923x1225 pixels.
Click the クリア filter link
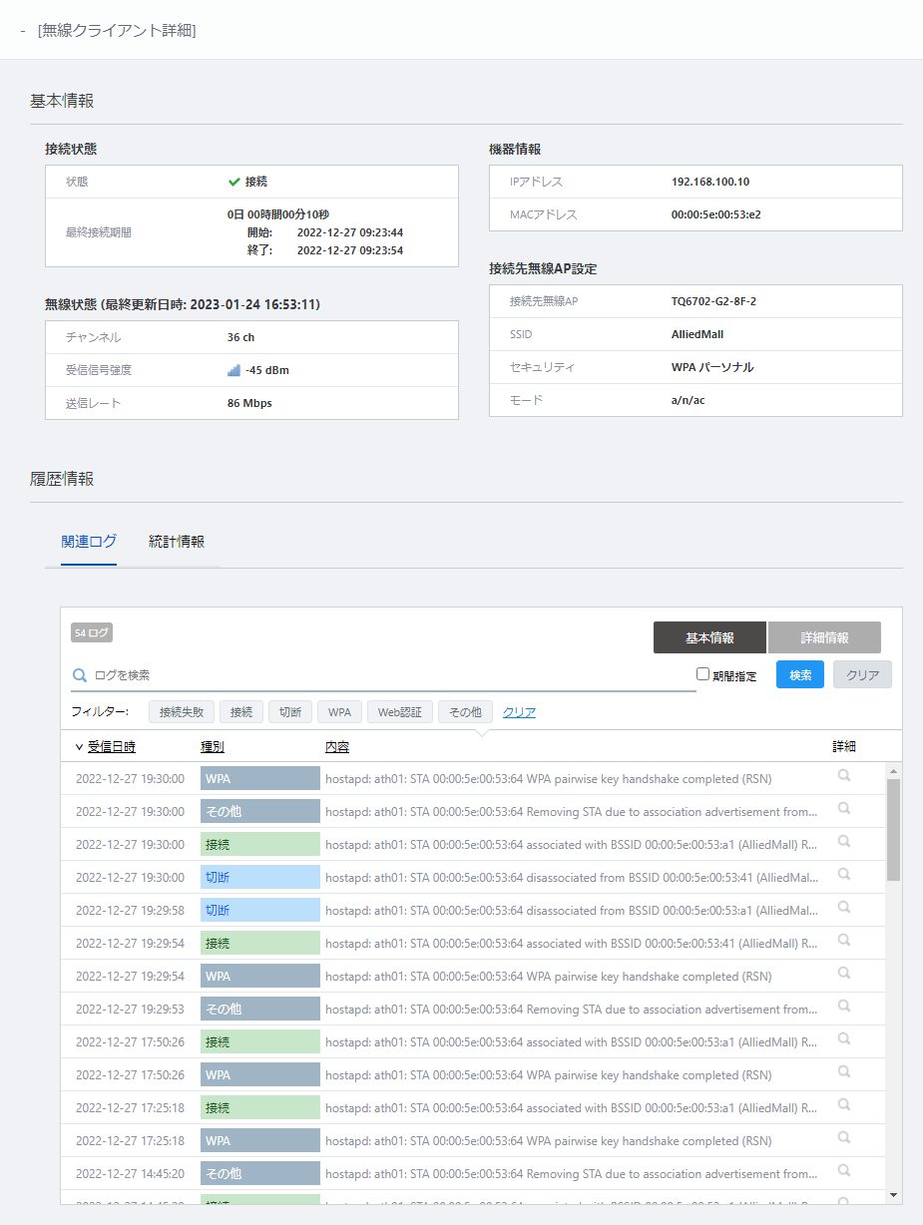point(519,712)
